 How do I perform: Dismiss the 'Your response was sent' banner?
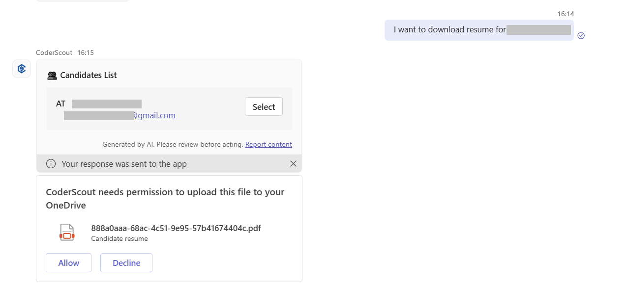293,164
